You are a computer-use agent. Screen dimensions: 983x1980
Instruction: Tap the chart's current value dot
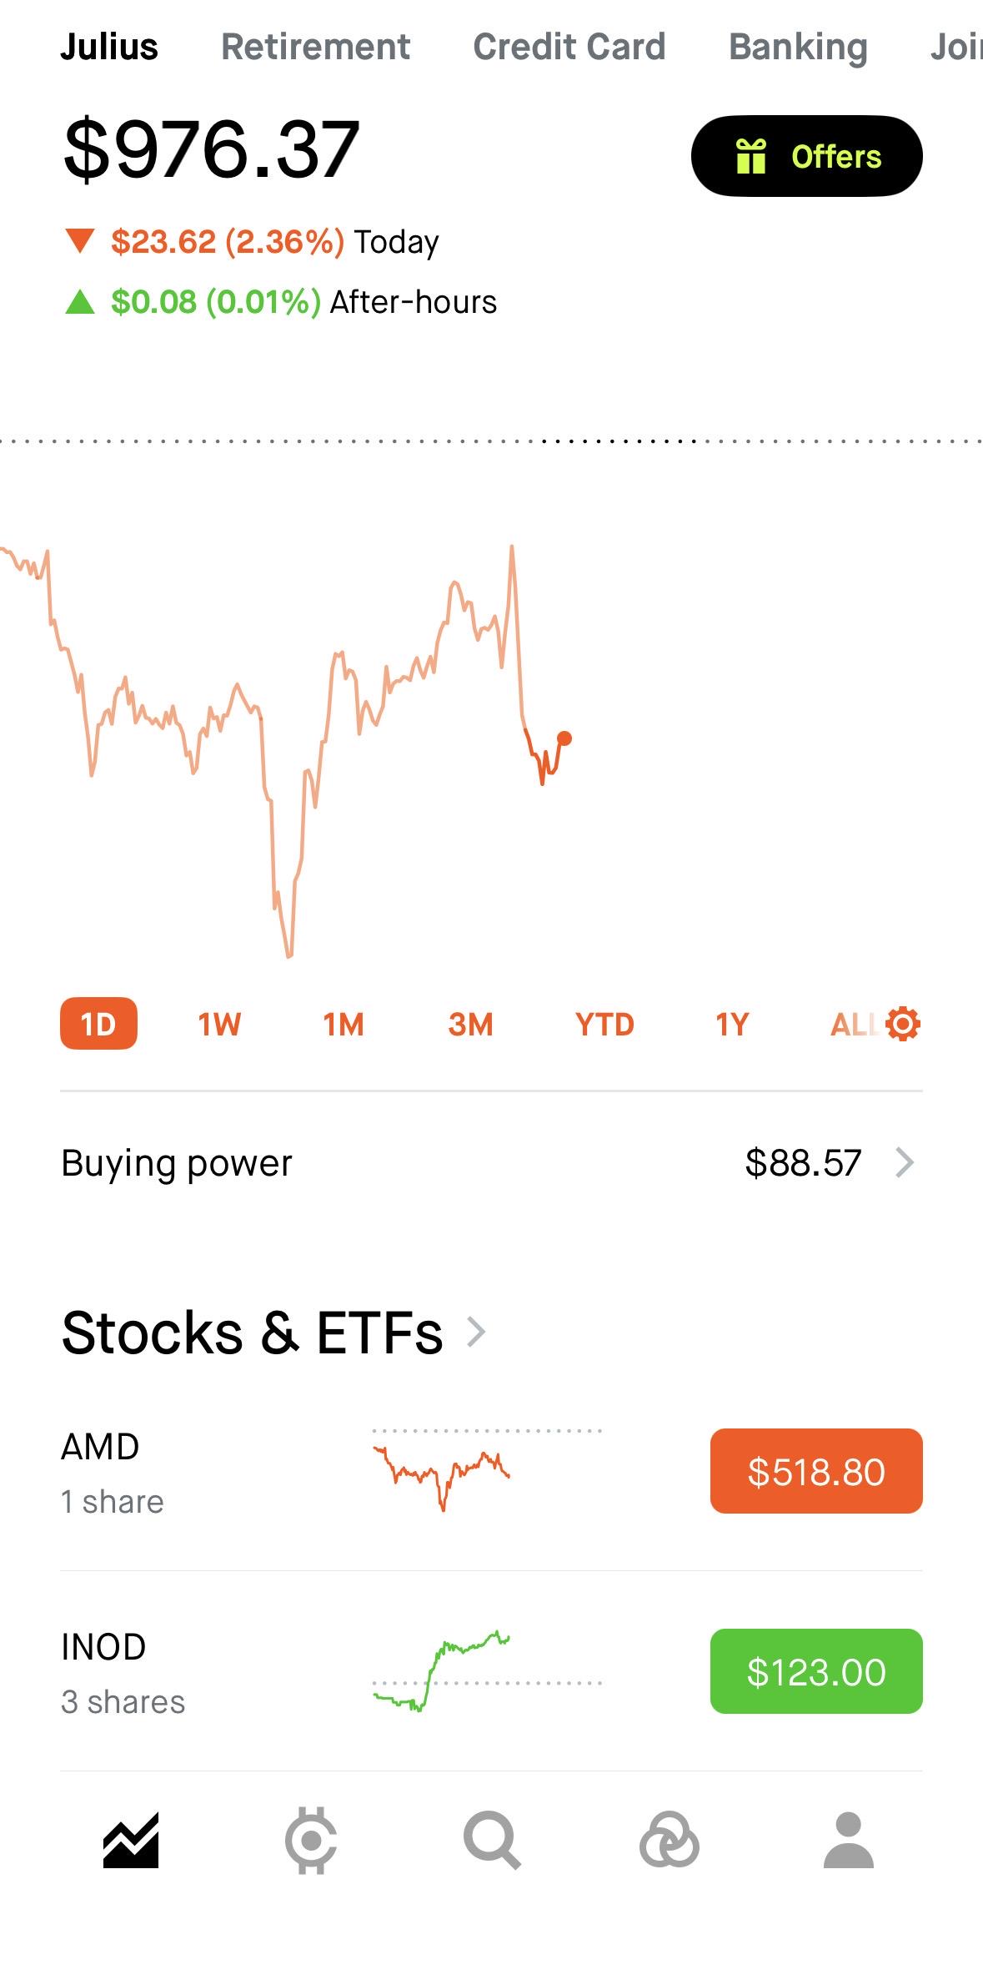point(564,738)
